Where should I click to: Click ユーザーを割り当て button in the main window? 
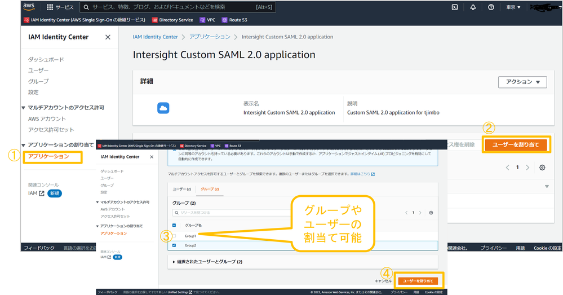pyautogui.click(x=516, y=144)
